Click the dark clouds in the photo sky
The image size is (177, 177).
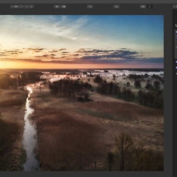[111, 54]
